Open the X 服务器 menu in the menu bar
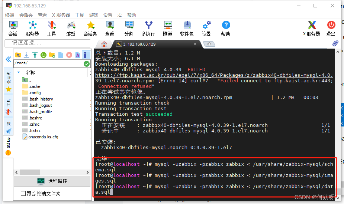Screen dimensions: 344x204 [61, 15]
